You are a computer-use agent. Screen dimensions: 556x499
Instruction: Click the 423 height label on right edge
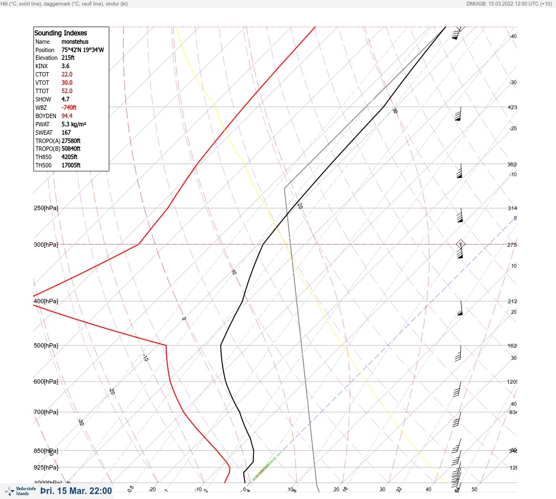click(x=512, y=107)
